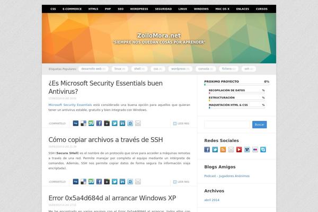The image size is (318, 212).
Task: Open Facebook in Redes Sociales
Action: (207, 149)
